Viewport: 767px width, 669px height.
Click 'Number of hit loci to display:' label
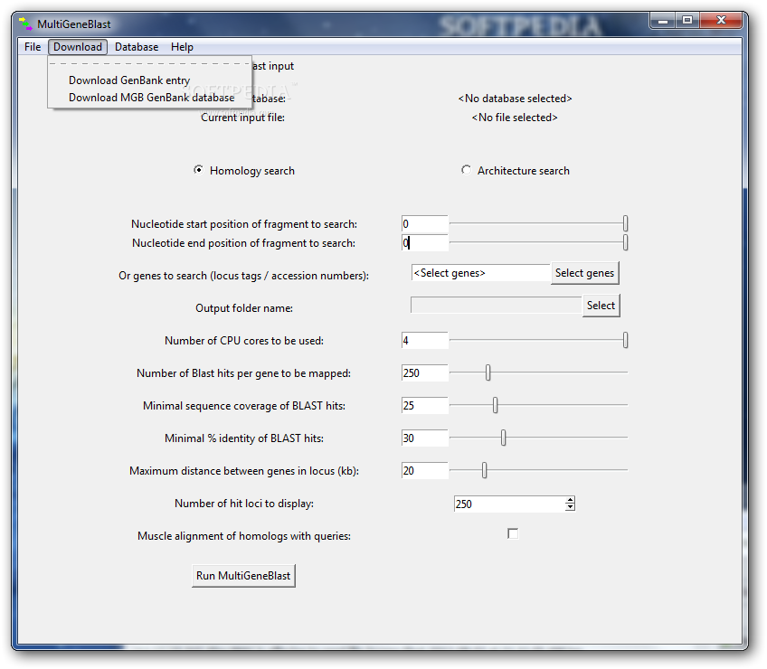244,504
